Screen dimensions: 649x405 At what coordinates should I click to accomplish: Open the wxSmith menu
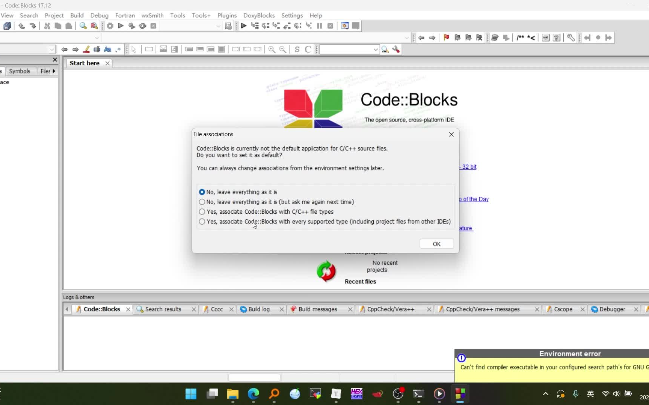click(x=152, y=15)
